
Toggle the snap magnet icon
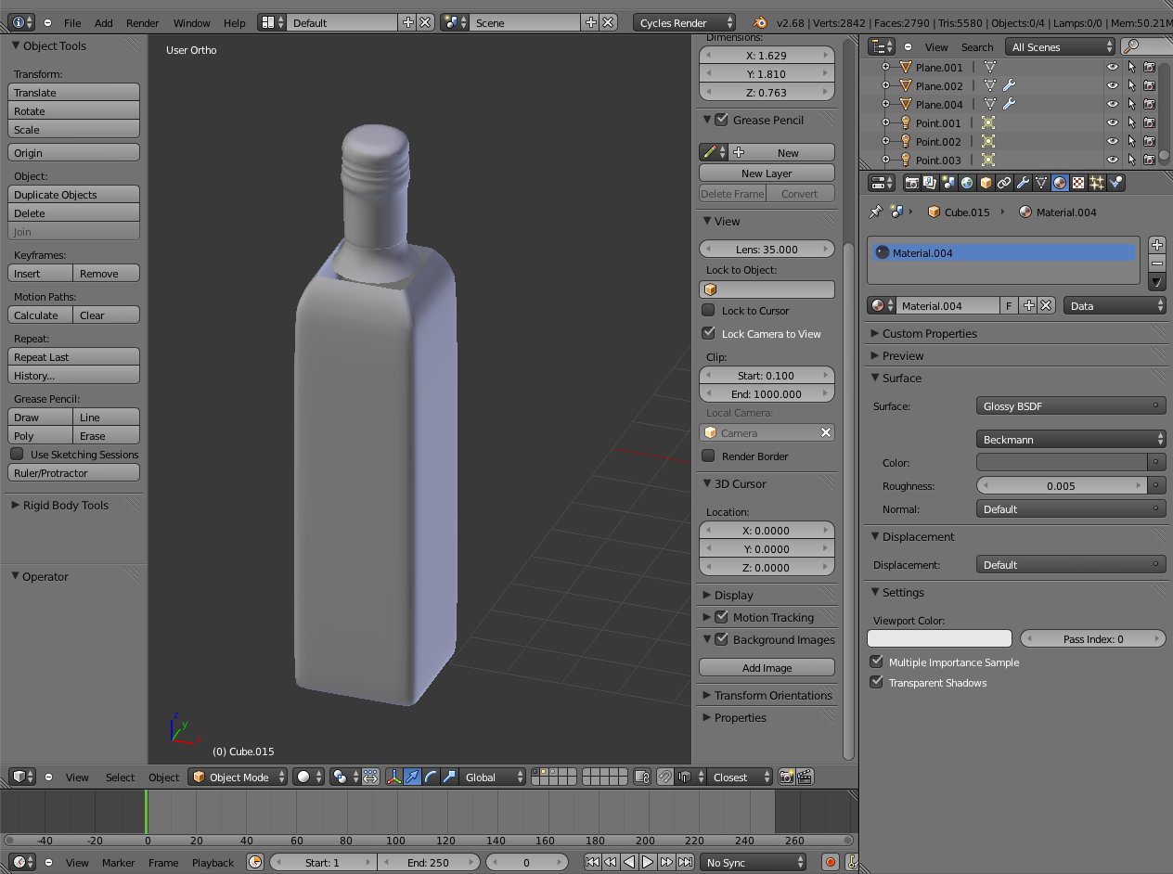pyautogui.click(x=665, y=777)
